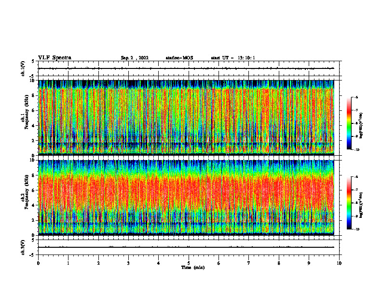The width and height of the screenshot is (382, 295).
Task: Click the "start UT = 13:10: 1" text
Action: coord(233,58)
